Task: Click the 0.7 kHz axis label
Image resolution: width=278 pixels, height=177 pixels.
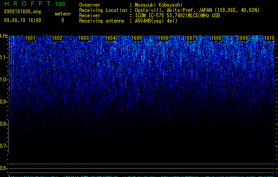Action: (x=4, y=146)
